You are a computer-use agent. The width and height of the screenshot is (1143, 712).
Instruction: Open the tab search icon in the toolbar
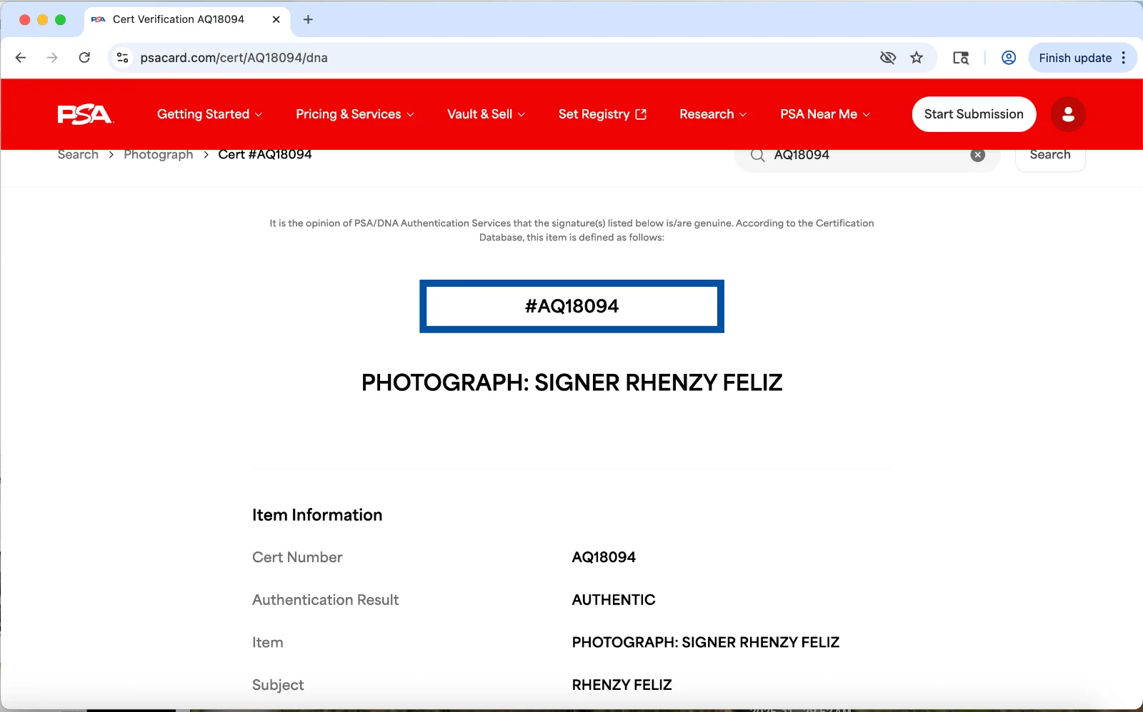pos(961,58)
